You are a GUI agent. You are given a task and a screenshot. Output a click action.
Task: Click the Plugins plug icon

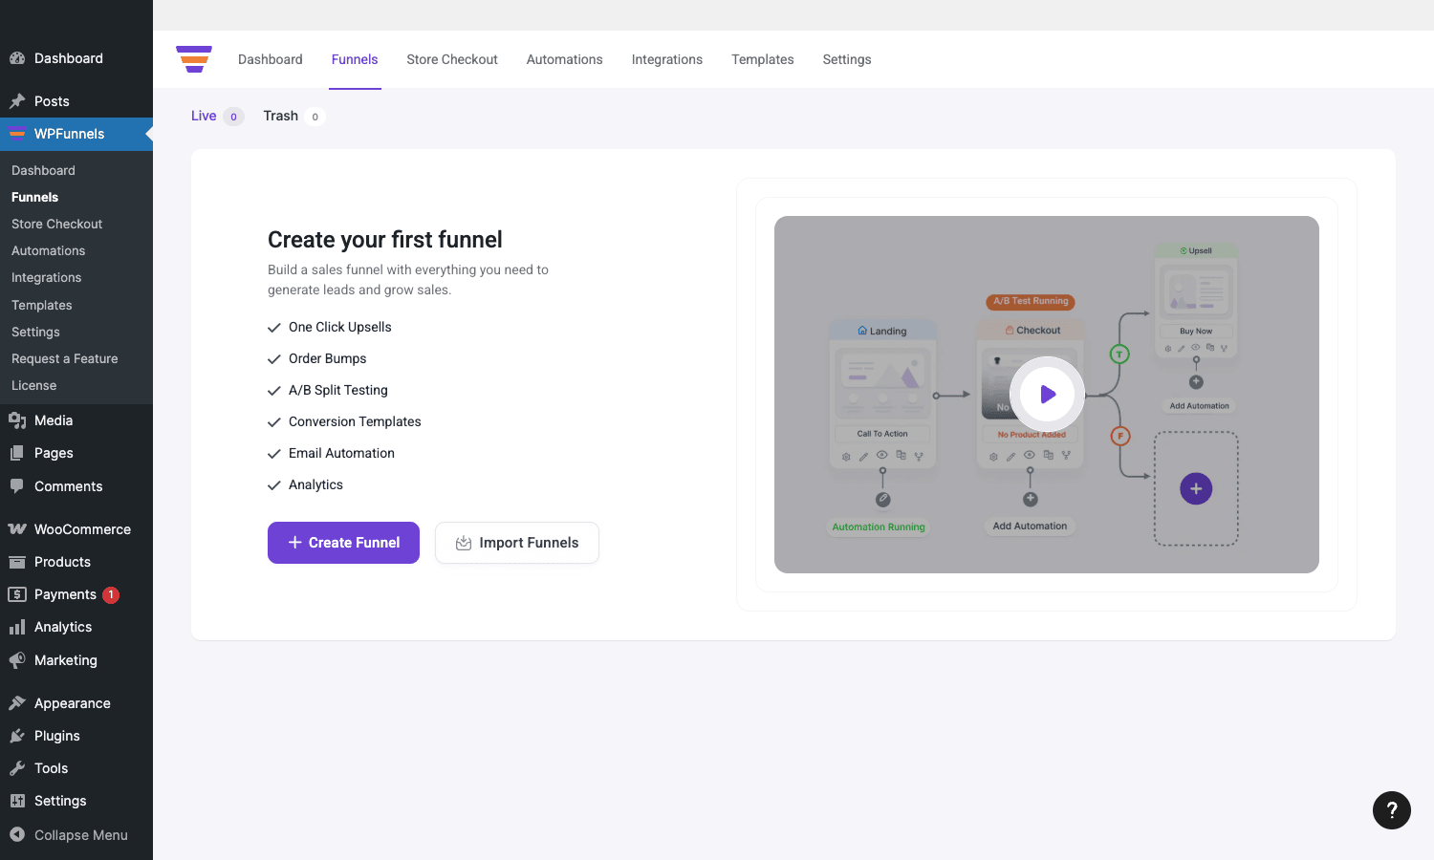17,736
